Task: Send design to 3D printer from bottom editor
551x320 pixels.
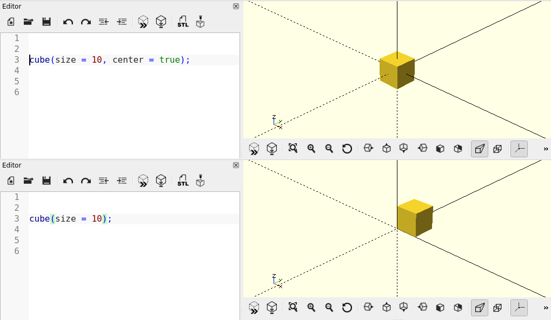Action: pos(200,181)
